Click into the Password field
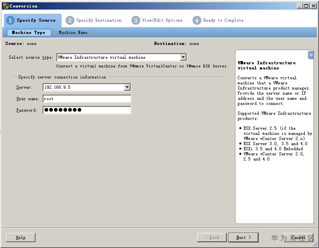 (87, 110)
